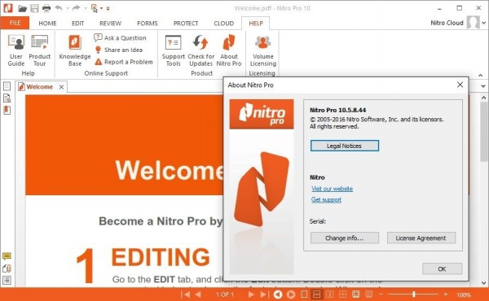Launch the Product Tour

(40, 50)
